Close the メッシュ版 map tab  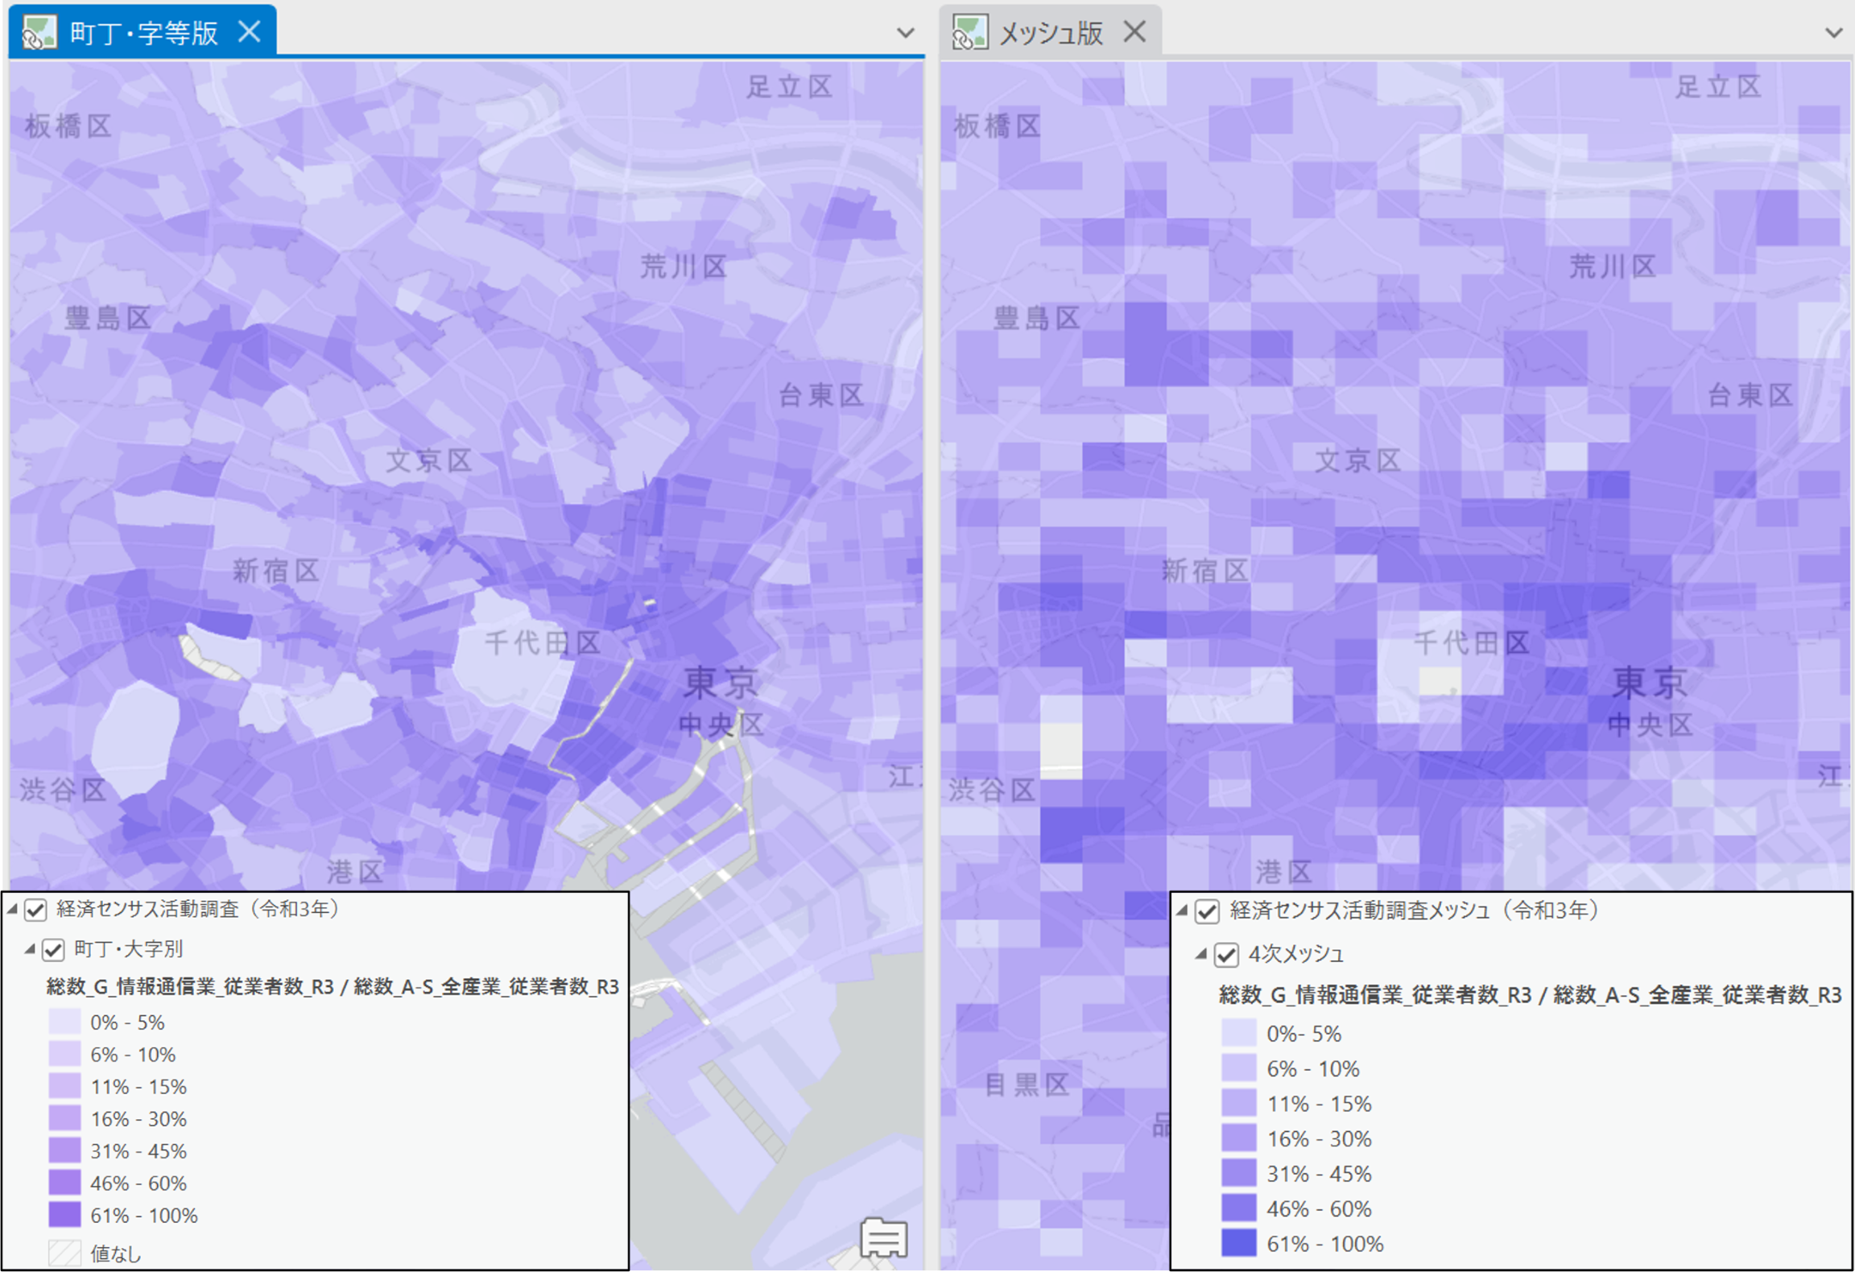[x=1134, y=32]
